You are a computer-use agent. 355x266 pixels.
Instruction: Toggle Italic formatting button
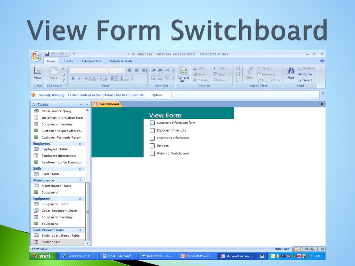[x=79, y=79]
